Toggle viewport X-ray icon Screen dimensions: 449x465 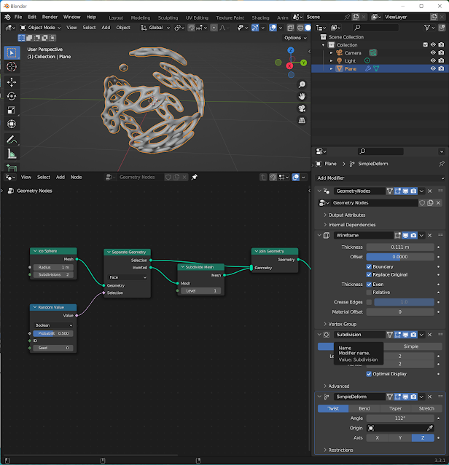click(290, 28)
